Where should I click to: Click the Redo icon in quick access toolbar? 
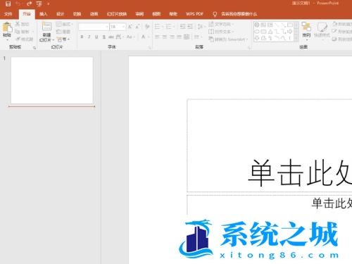pos(29,4)
